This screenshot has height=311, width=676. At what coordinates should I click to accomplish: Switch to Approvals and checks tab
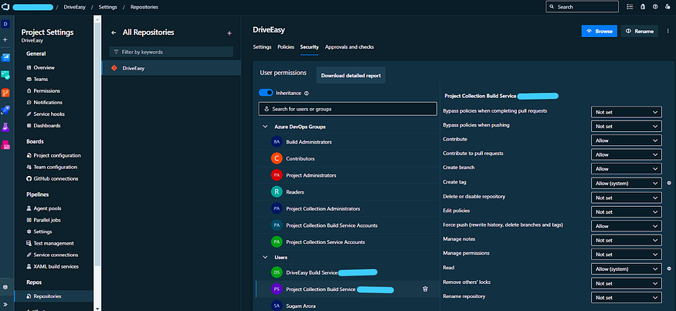click(350, 47)
